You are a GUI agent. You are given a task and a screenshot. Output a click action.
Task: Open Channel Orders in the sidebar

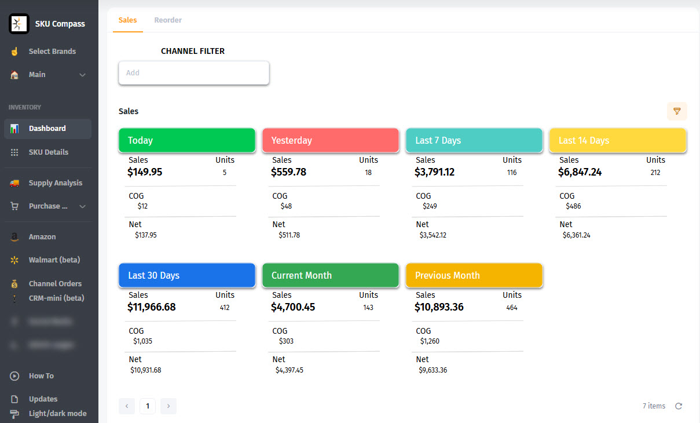coord(55,284)
